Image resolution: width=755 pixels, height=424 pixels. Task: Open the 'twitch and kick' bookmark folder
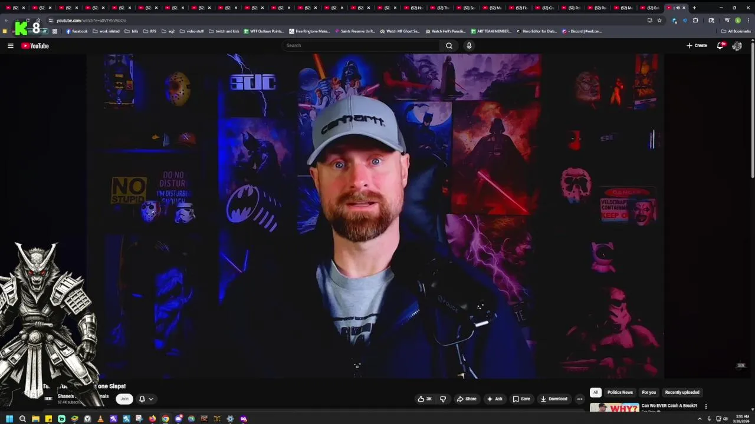coord(224,31)
